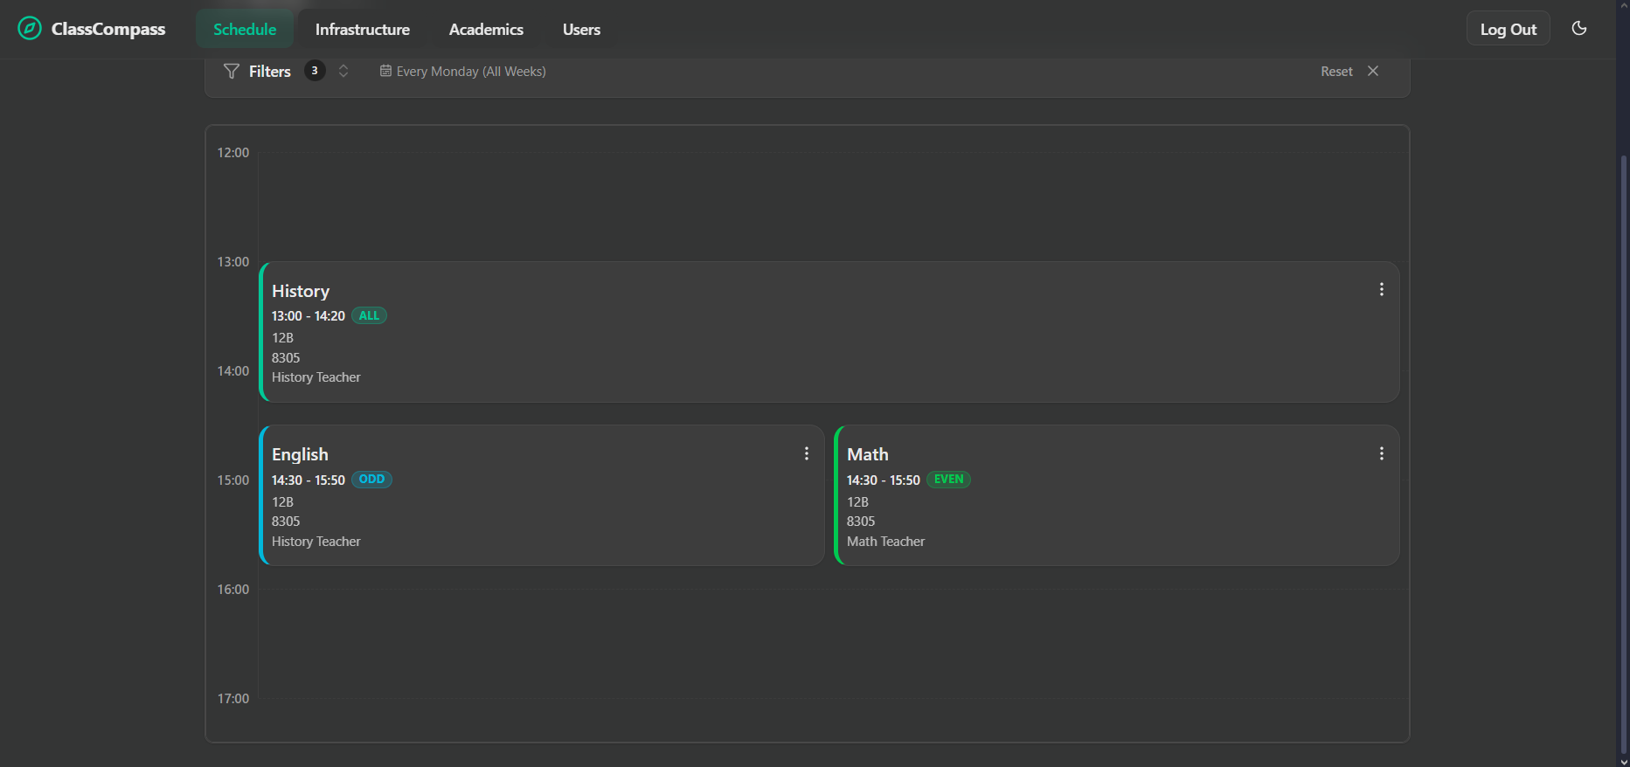Switch to the Schedule tab
This screenshot has height=767, width=1630.
pyautogui.click(x=245, y=30)
